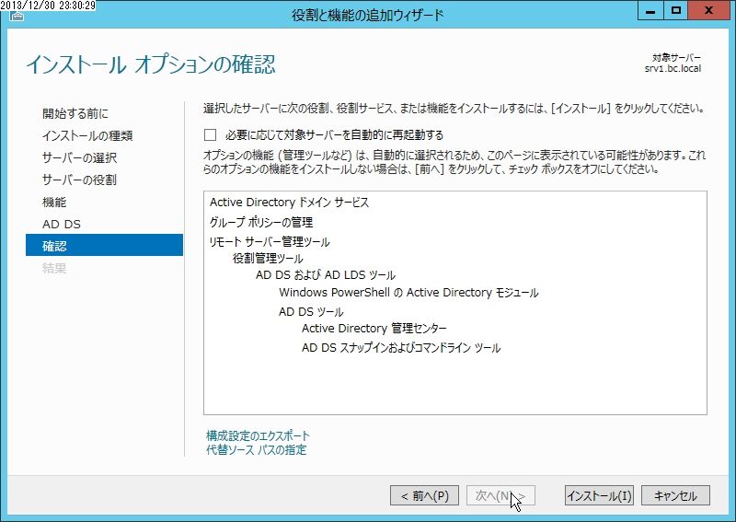Click 役割管理ツール in list
This screenshot has height=522, width=736.
click(268, 259)
